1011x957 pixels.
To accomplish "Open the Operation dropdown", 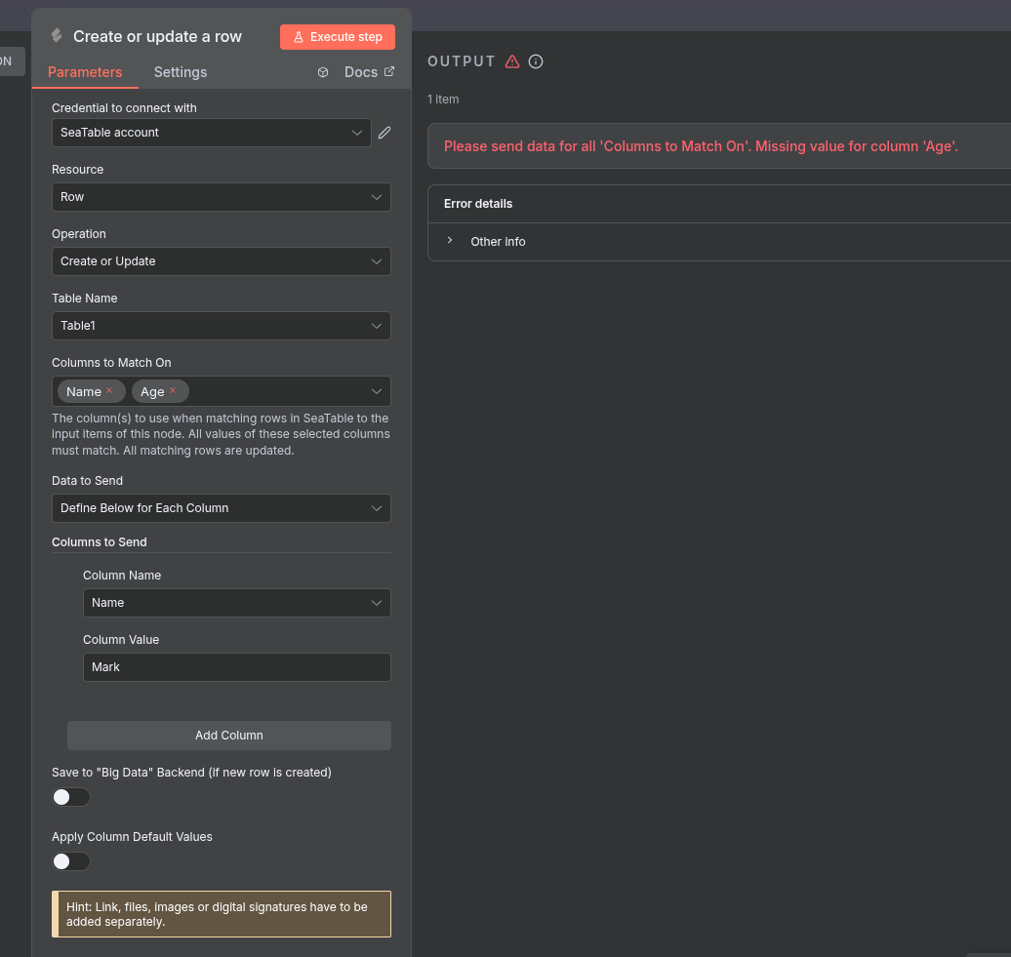I will pos(221,261).
